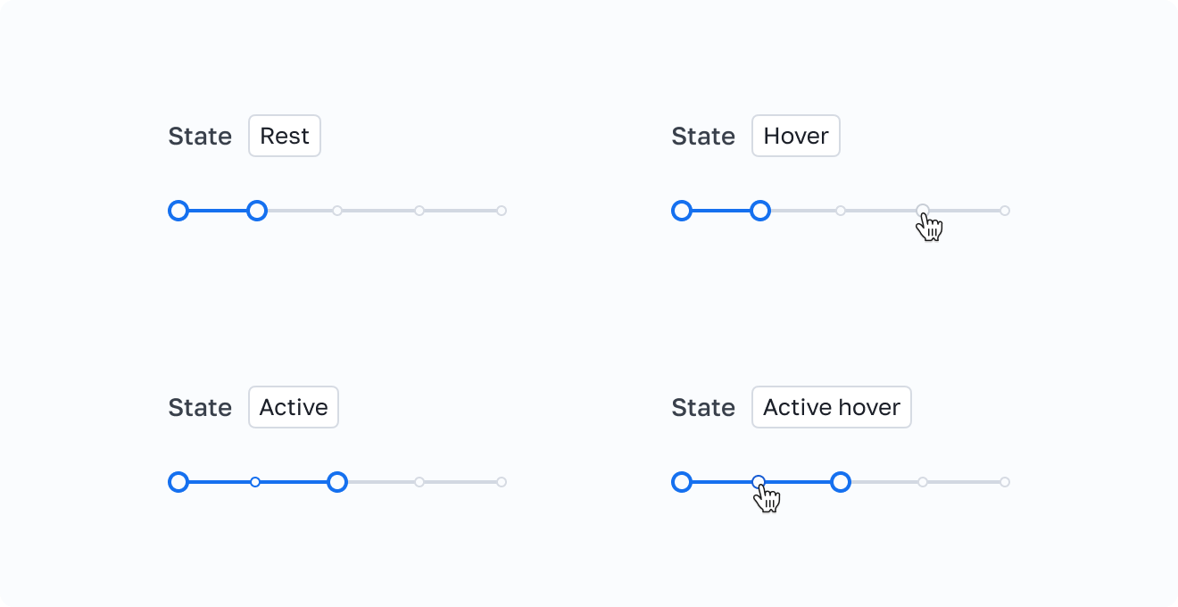Click the small blue dot on Active slider

pyautogui.click(x=255, y=482)
